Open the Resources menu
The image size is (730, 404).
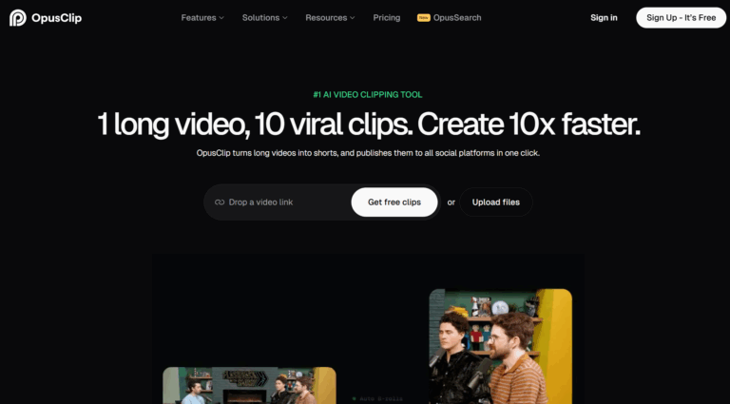pyautogui.click(x=325, y=17)
